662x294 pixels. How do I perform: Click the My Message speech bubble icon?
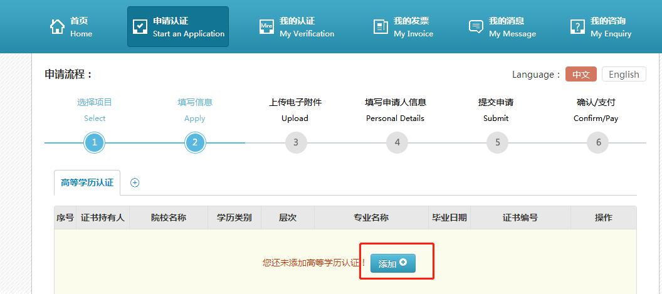coord(476,26)
